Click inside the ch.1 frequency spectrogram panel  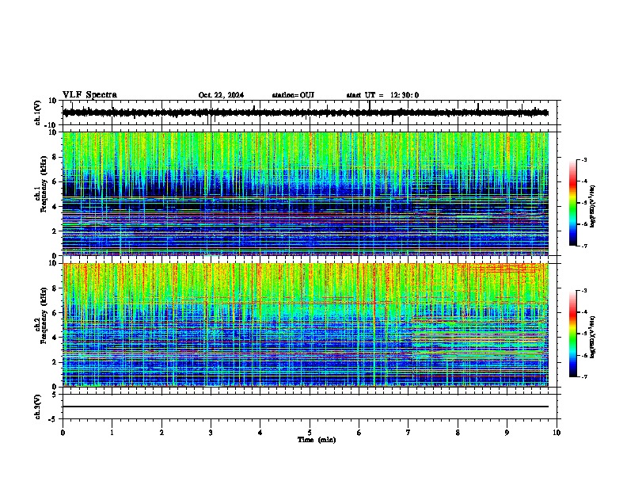(x=305, y=193)
